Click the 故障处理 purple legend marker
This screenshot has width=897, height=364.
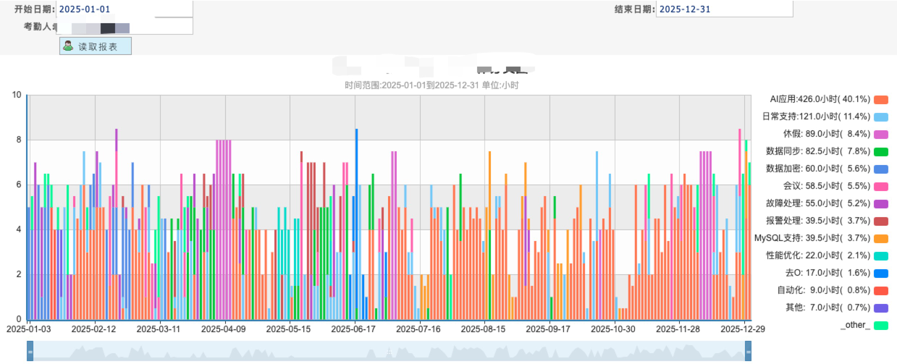[x=880, y=203]
